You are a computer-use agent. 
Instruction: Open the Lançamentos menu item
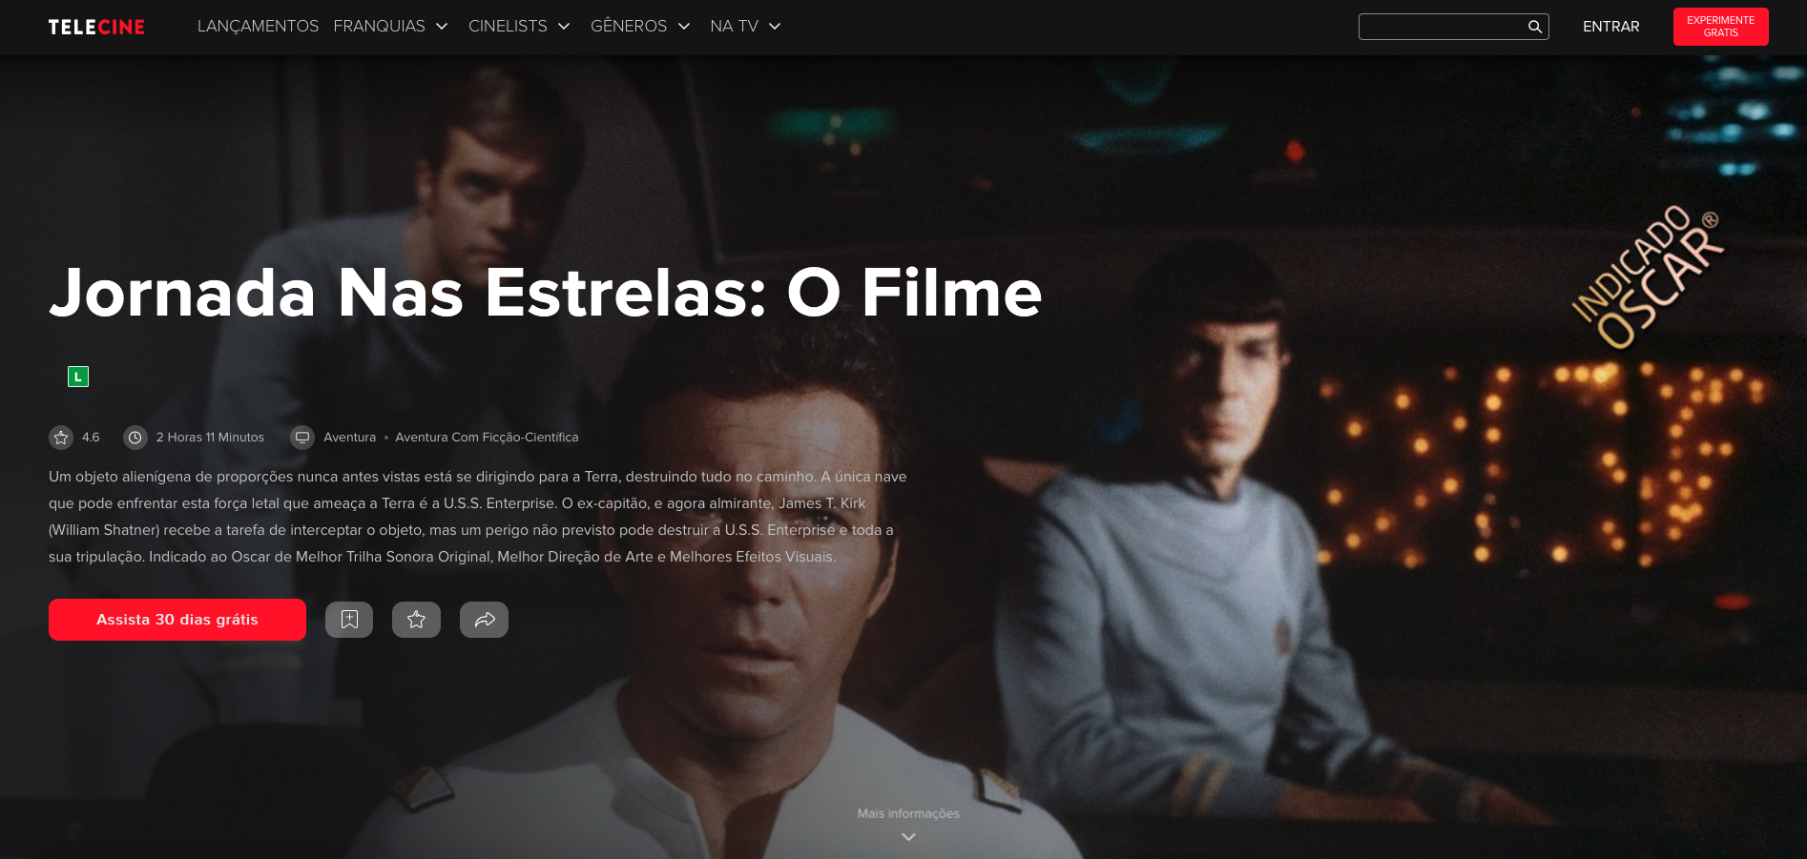point(258,27)
